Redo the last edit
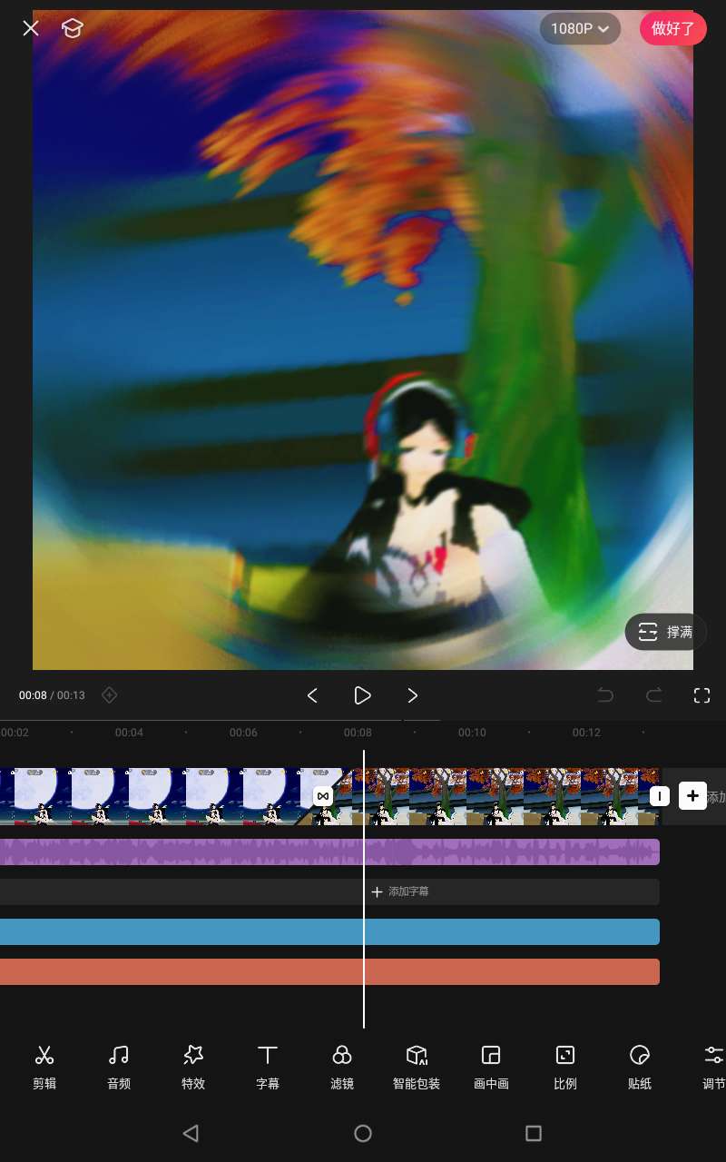Screen dimensions: 726x1162 [x=653, y=695]
